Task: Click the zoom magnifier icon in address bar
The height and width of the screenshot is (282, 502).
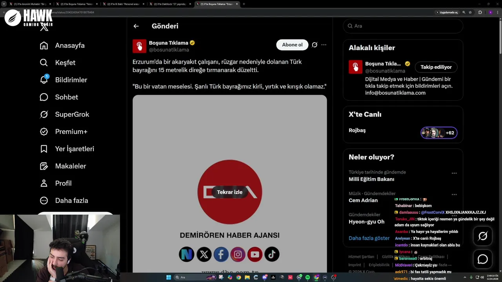Action: point(464,13)
